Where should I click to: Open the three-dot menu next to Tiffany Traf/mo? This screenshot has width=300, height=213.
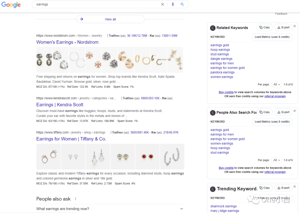coord(111,132)
